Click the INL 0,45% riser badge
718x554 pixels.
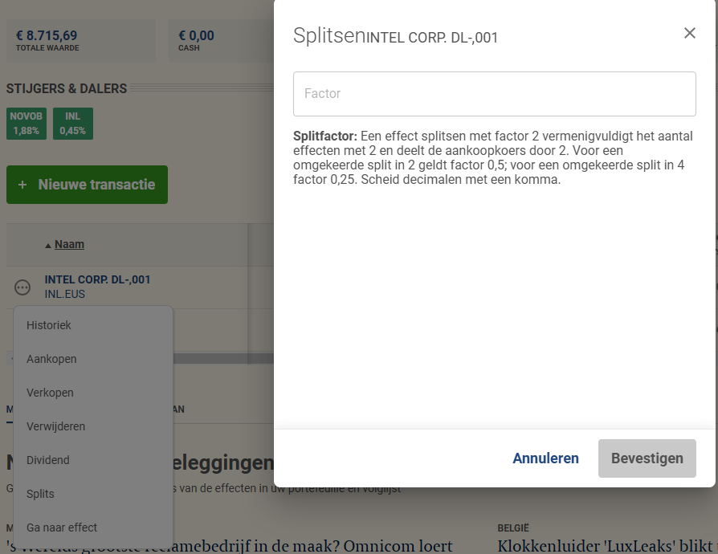click(72, 124)
